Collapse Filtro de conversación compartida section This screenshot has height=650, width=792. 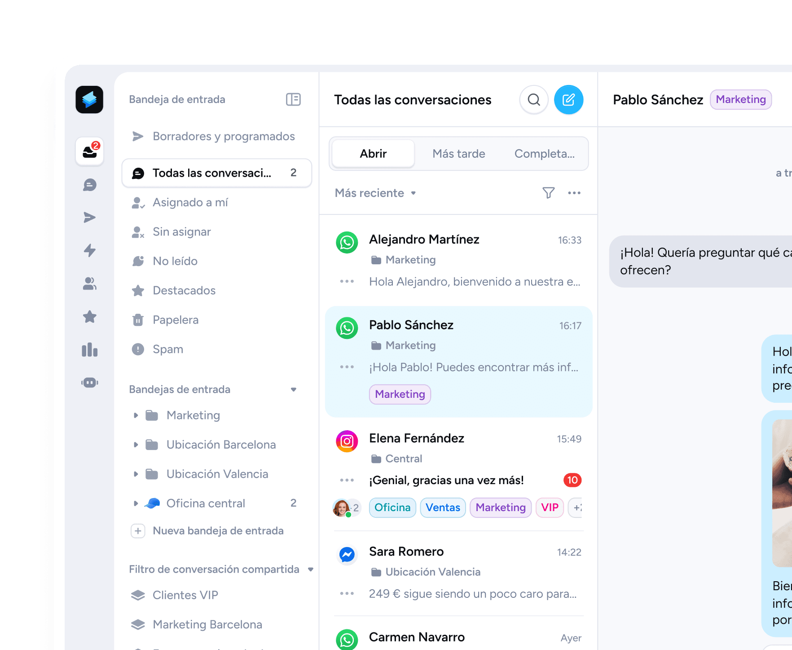click(311, 570)
